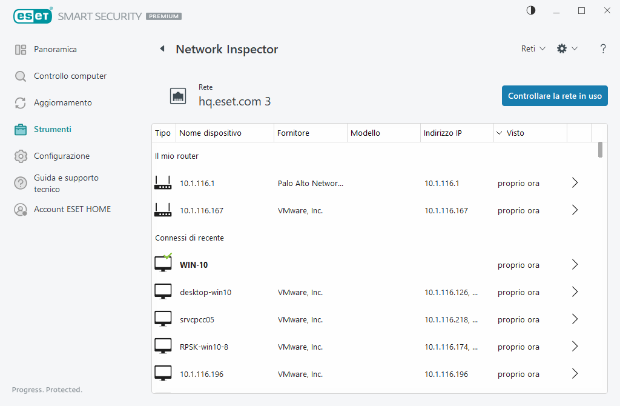This screenshot has width=620, height=406.
Task: Click the ESET logo in the header
Action: pos(33,16)
